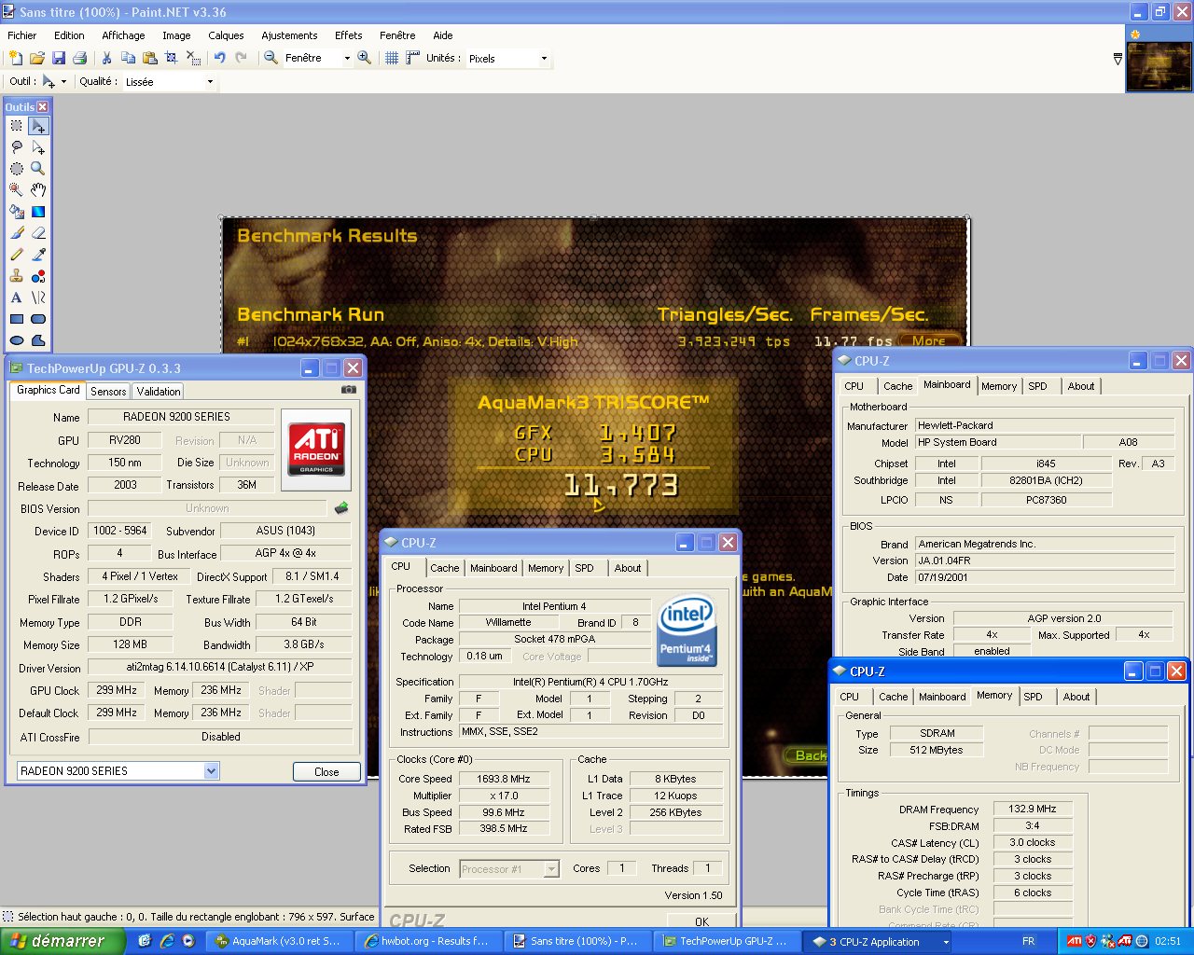
Task: Select the Zoom magnifier tool in Outils
Action: tap(38, 169)
